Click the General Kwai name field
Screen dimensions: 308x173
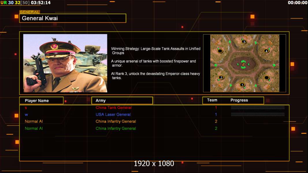point(73,18)
